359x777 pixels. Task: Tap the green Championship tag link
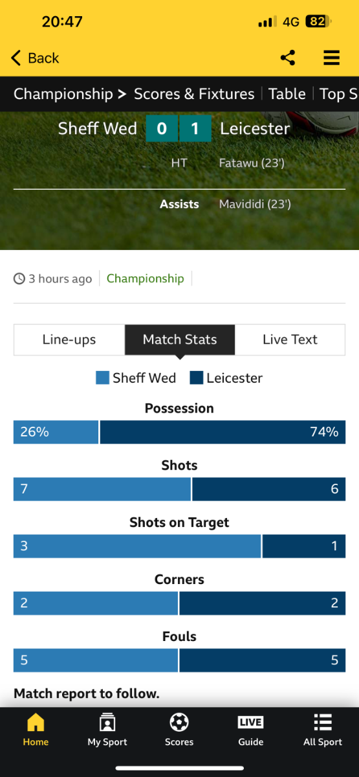145,278
